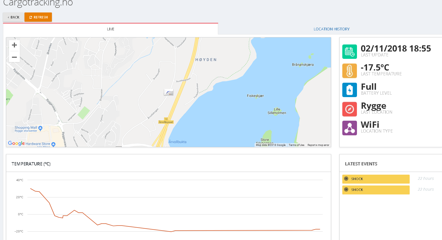The width and height of the screenshot is (442, 240).
Task: Click the tracker marker on the map
Action: tap(168, 92)
